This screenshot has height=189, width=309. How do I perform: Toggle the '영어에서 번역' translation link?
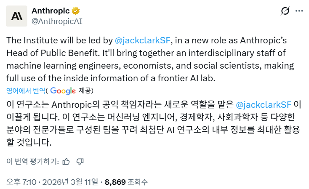tap(26, 91)
